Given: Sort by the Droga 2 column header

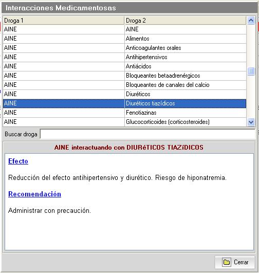Looking at the screenshot, I should point(186,21).
